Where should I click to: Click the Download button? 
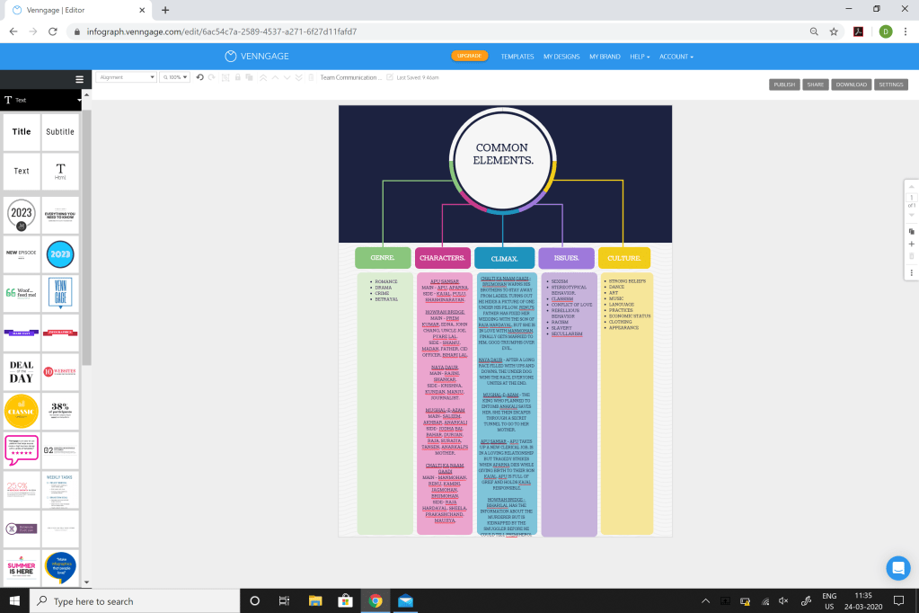point(851,84)
